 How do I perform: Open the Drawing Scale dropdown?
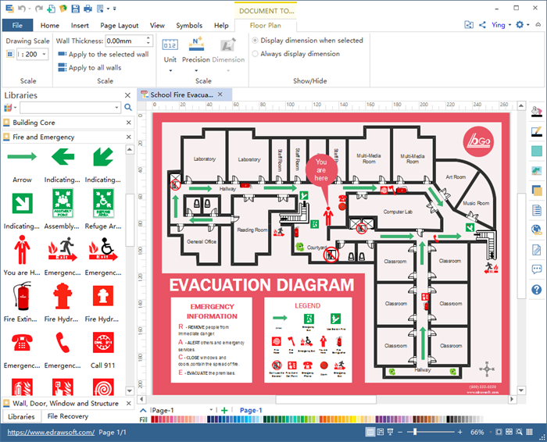[44, 55]
